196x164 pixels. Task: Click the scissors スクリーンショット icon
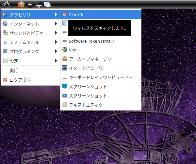click(x=65, y=86)
